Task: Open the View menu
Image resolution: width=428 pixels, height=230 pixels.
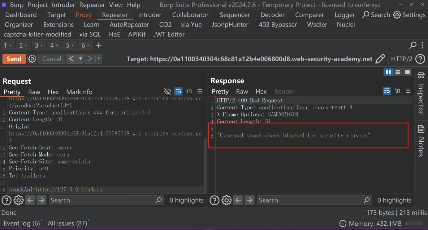Action: tap(116, 5)
